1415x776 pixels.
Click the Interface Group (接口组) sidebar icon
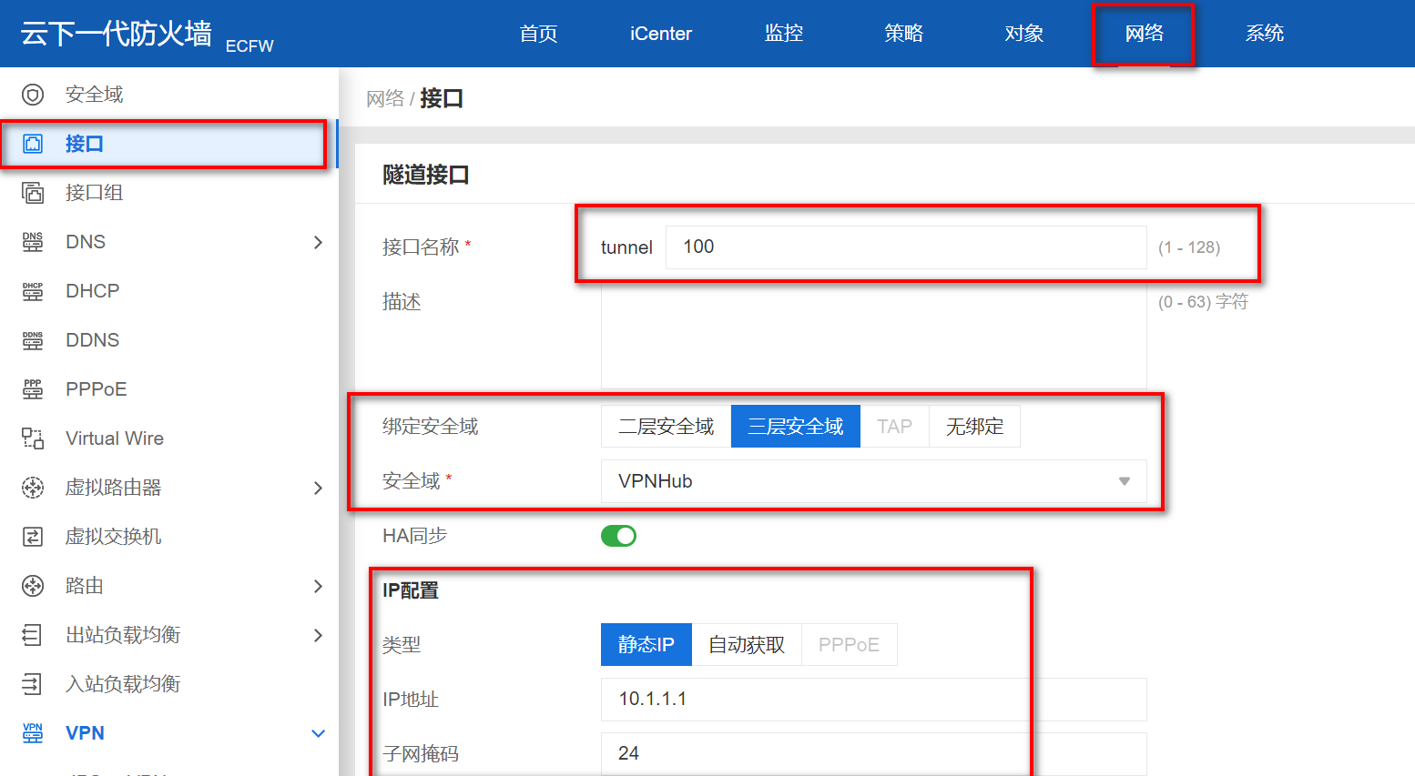[33, 193]
